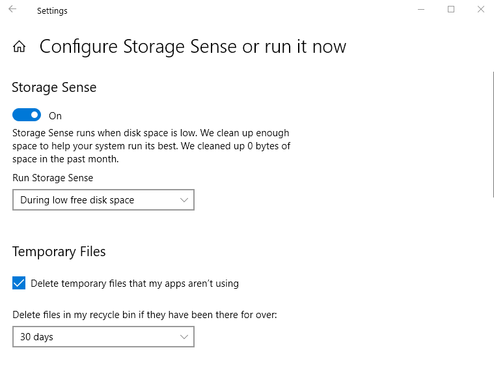Click the "Temporary Files" section heading
Viewport: 494px width, 365px height.
[x=59, y=252]
